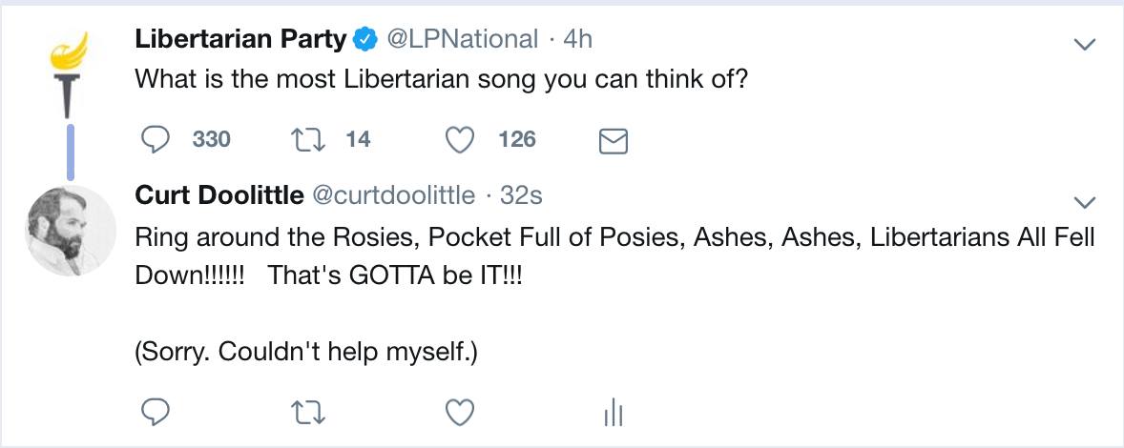
Task: Expand Curt Doolittle's tweet options chevron
Action: tap(1084, 201)
